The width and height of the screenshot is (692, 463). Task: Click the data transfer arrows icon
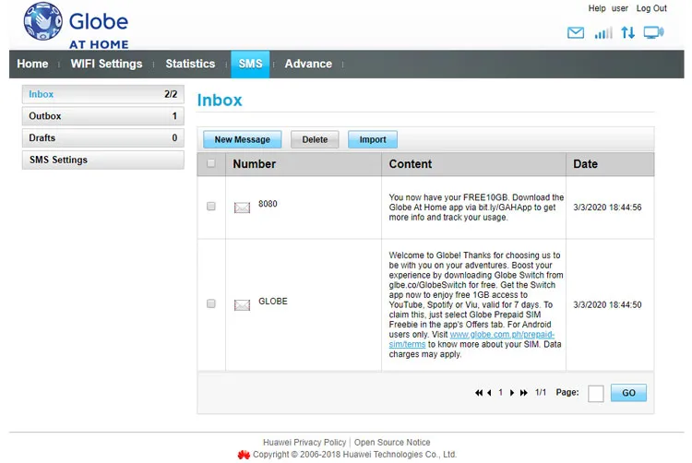click(628, 32)
